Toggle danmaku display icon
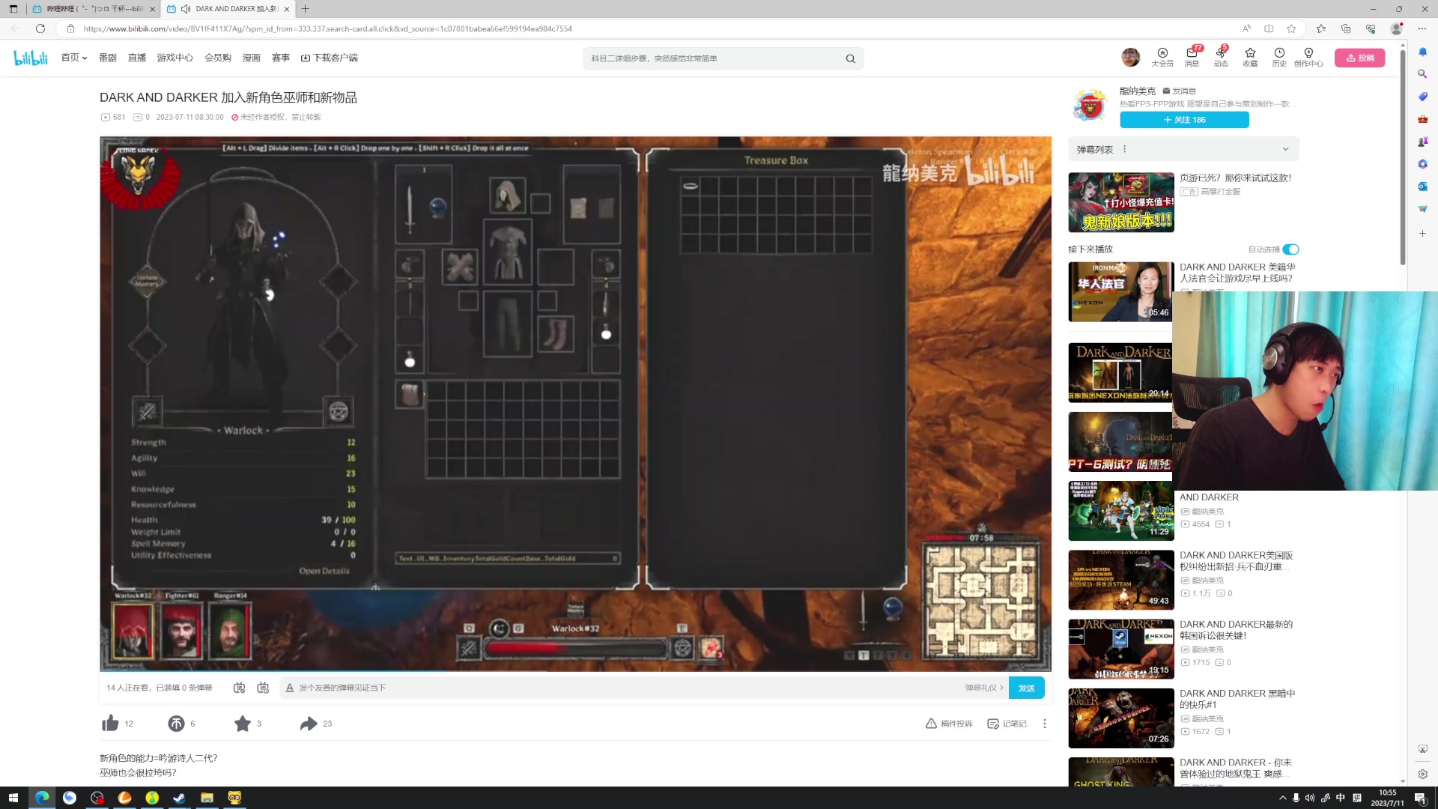 [x=239, y=688]
